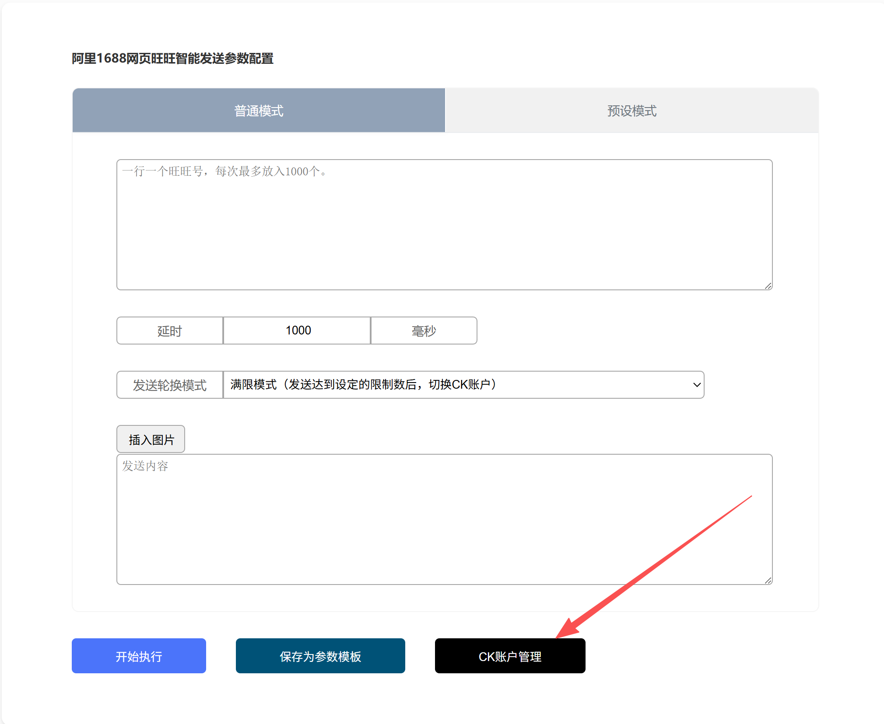884x724 pixels.
Task: Open the 发送轮换模式 dropdown
Action: tap(463, 385)
